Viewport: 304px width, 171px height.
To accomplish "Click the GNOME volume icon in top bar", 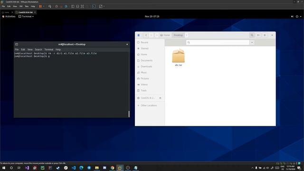I will [x=292, y=17].
